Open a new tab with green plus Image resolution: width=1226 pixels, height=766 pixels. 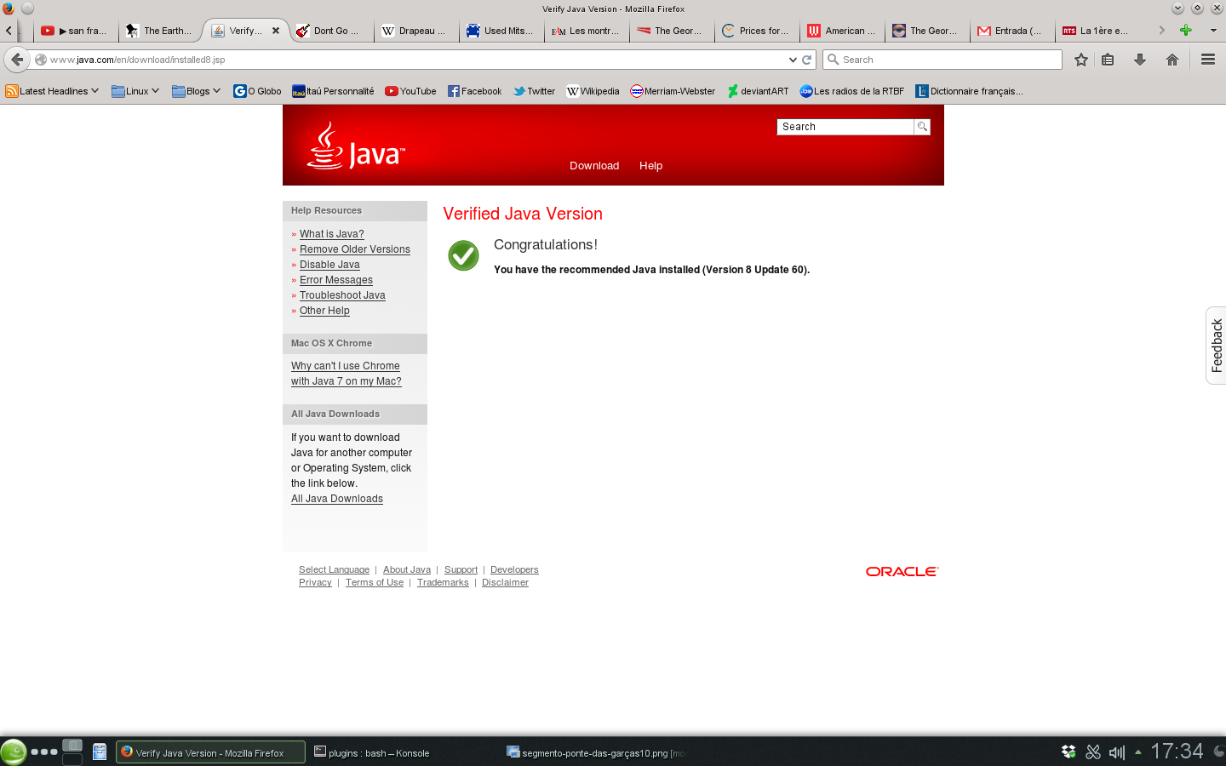(1185, 30)
